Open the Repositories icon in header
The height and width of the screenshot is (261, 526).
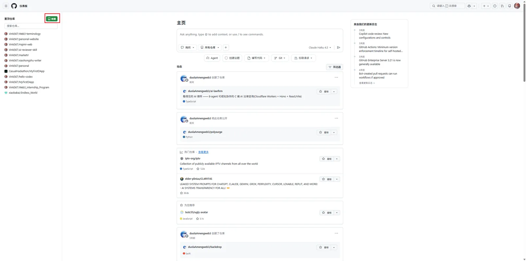[510, 6]
